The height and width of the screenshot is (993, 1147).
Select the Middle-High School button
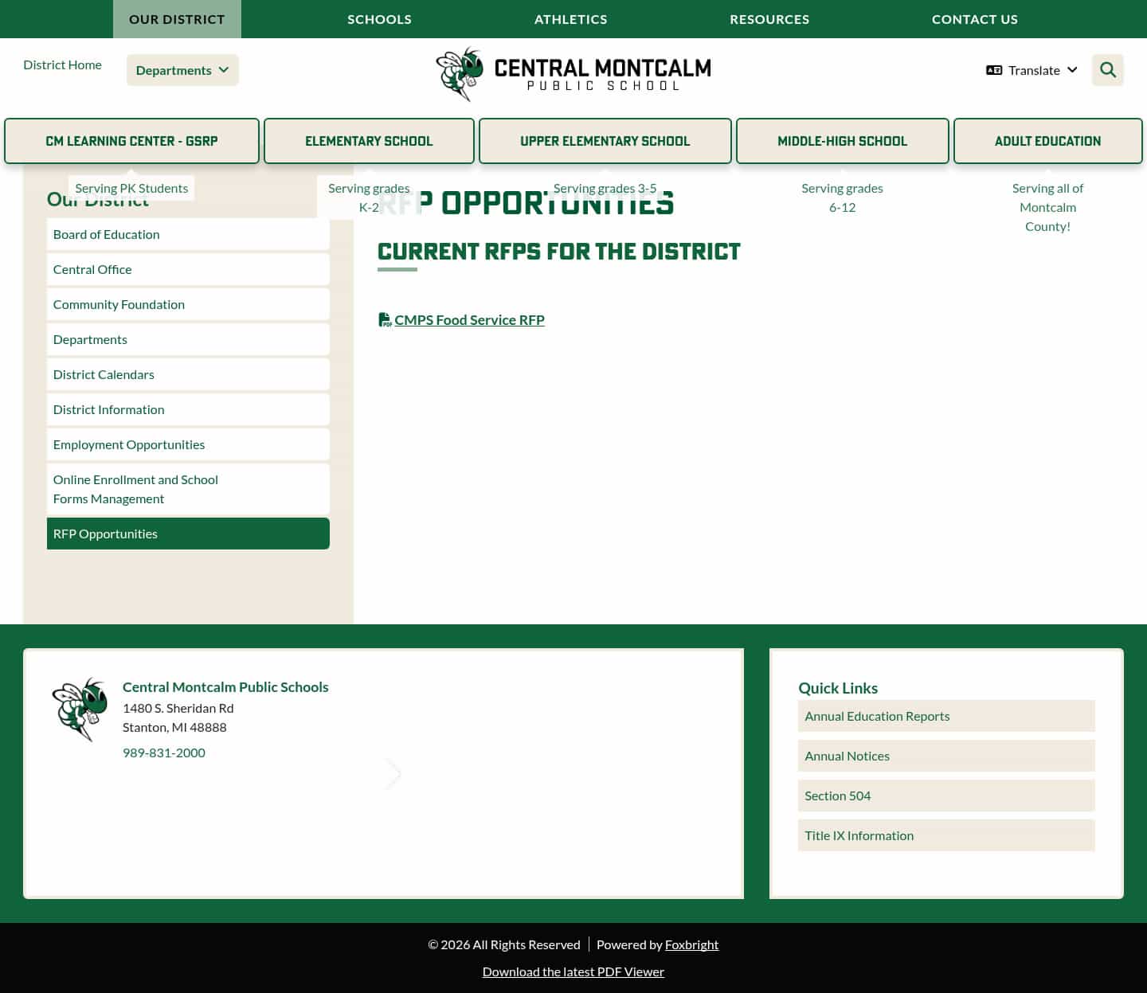pos(842,141)
